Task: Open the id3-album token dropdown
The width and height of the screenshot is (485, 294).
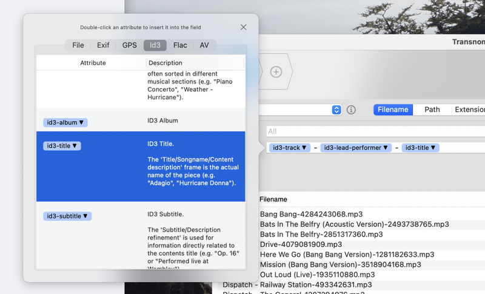Action: pos(65,122)
